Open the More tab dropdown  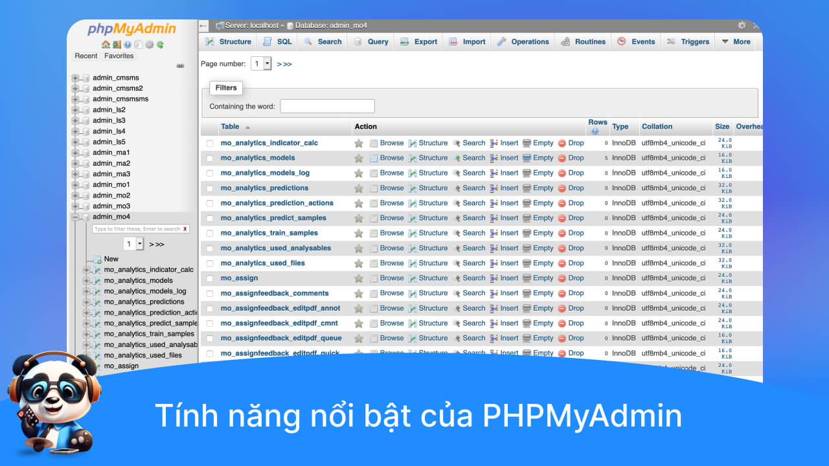(736, 41)
